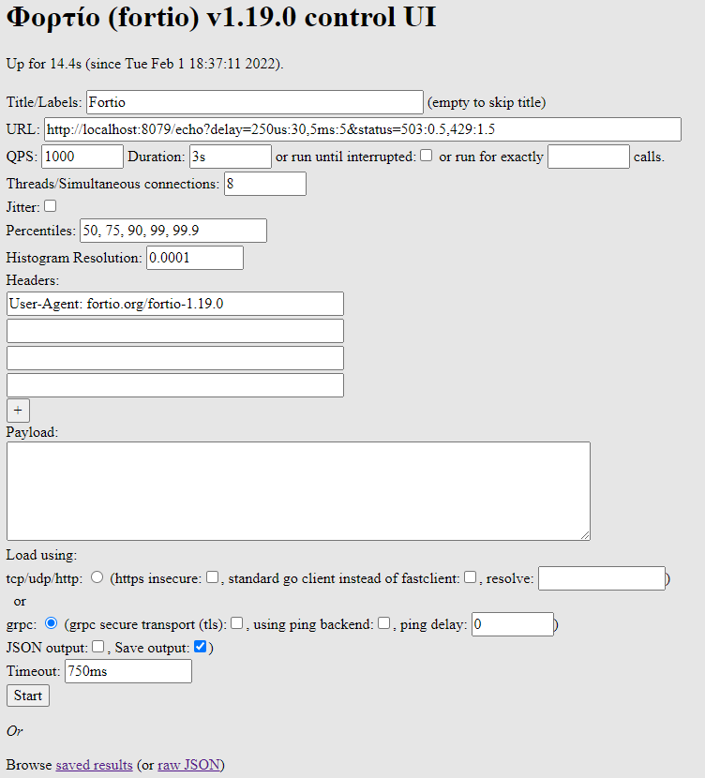Enable the https insecure option
The image size is (705, 778).
[213, 577]
